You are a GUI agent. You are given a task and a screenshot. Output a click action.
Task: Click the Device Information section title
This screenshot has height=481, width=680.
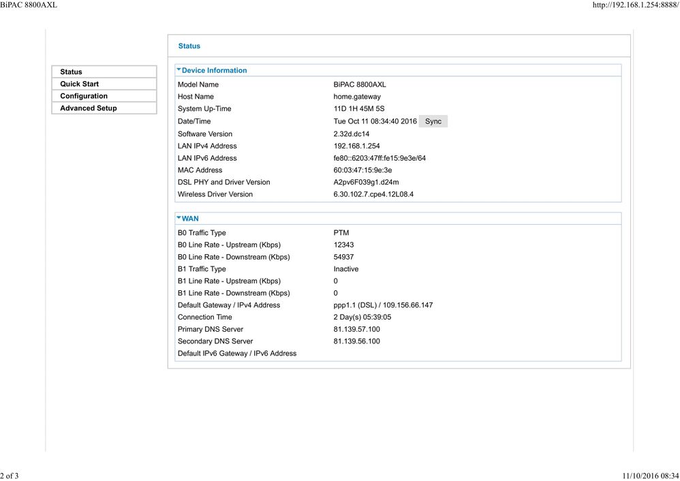click(x=214, y=70)
